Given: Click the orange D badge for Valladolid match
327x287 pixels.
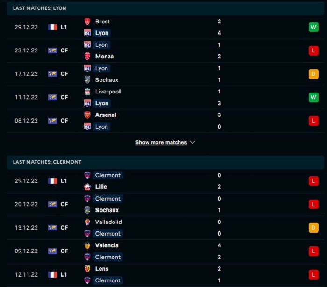Looking at the screenshot, I should point(313,228).
